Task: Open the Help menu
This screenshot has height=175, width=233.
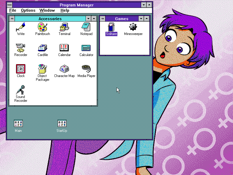Action: click(x=65, y=10)
